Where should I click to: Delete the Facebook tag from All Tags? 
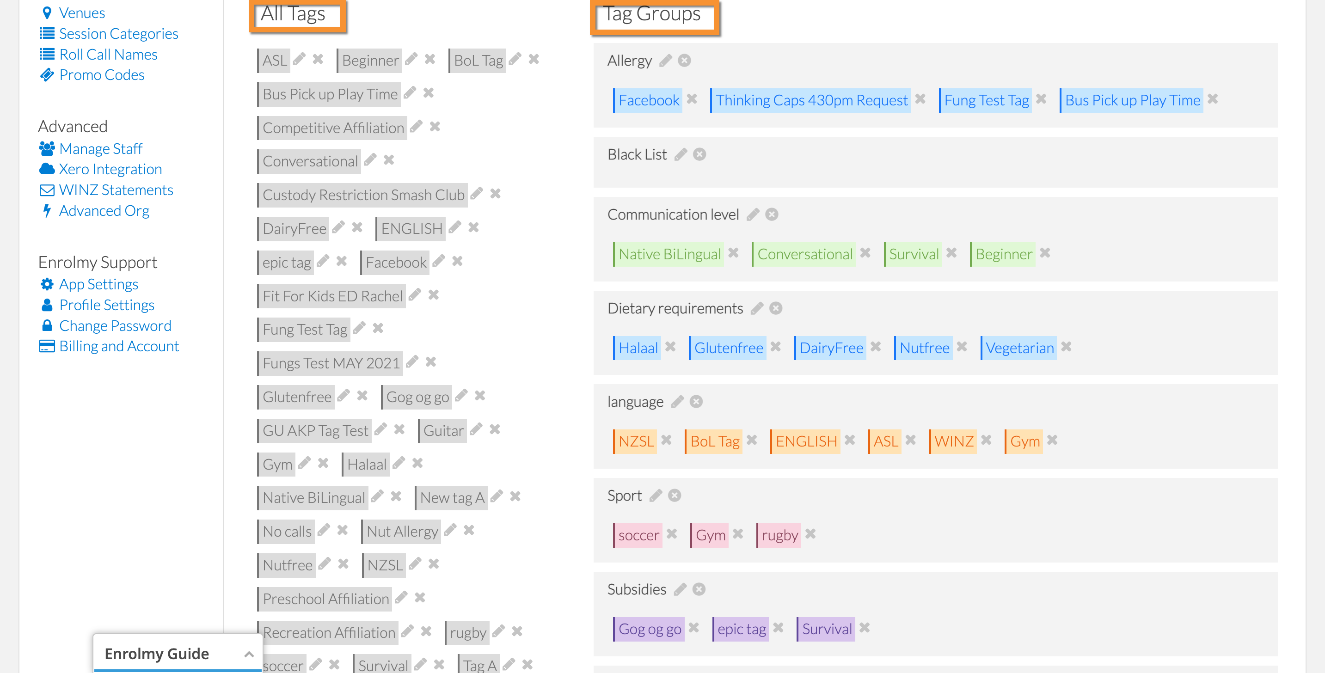pos(457,261)
